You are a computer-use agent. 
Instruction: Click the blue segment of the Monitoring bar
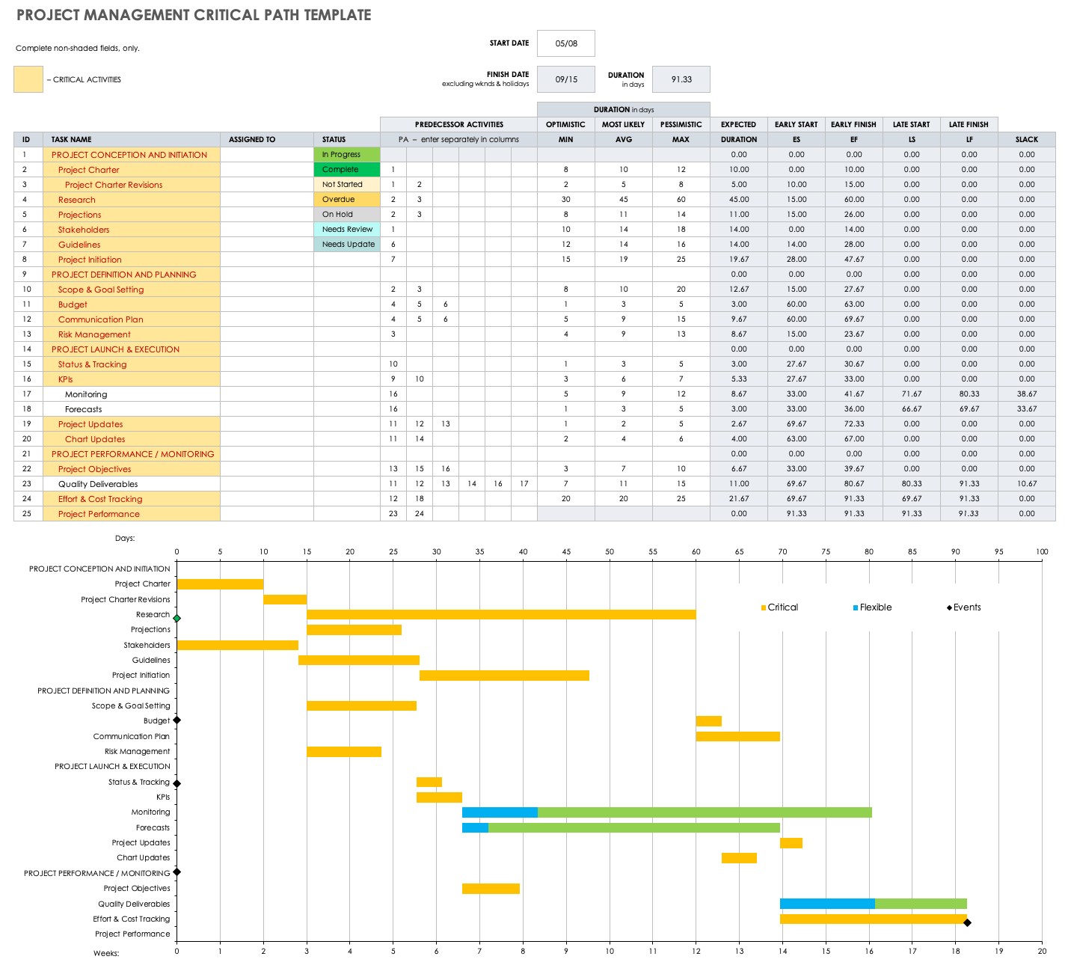click(x=500, y=812)
